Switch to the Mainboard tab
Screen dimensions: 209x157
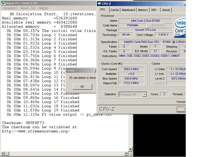[x=128, y=10]
